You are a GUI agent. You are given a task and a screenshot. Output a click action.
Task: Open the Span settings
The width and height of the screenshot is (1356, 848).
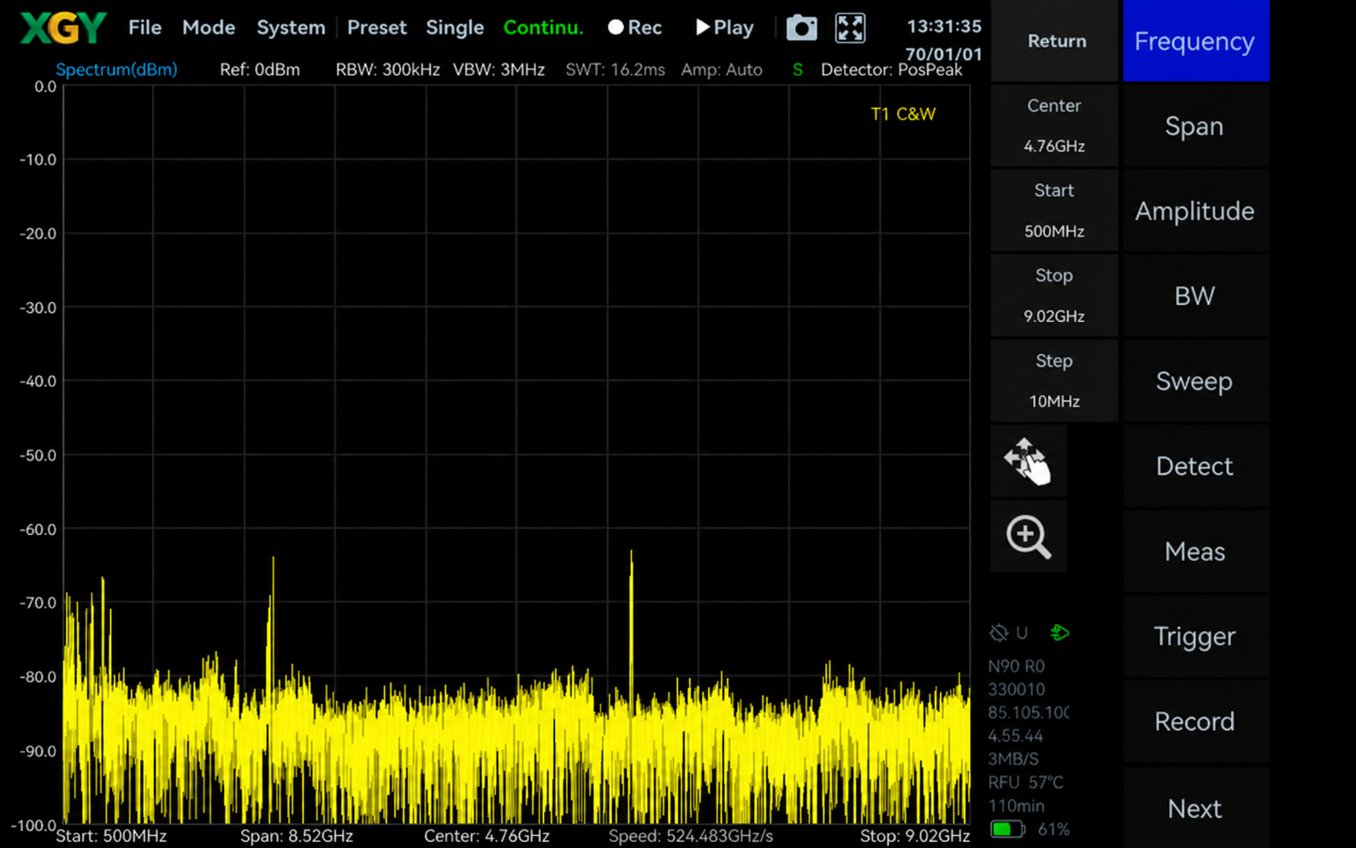[1195, 126]
